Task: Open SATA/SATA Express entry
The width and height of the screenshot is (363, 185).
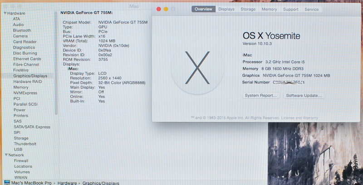Action: point(32,127)
